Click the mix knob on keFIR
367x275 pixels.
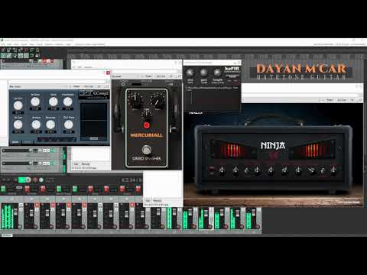click(x=190, y=73)
